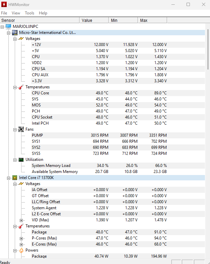
Task: Click the motherboard Temperatures thermometer icon
Action: coord(21,87)
